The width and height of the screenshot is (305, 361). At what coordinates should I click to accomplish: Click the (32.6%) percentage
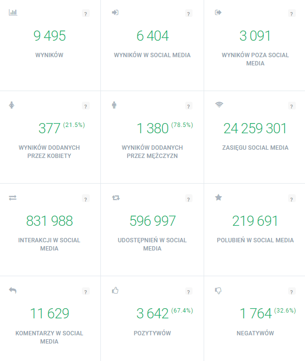click(x=285, y=310)
